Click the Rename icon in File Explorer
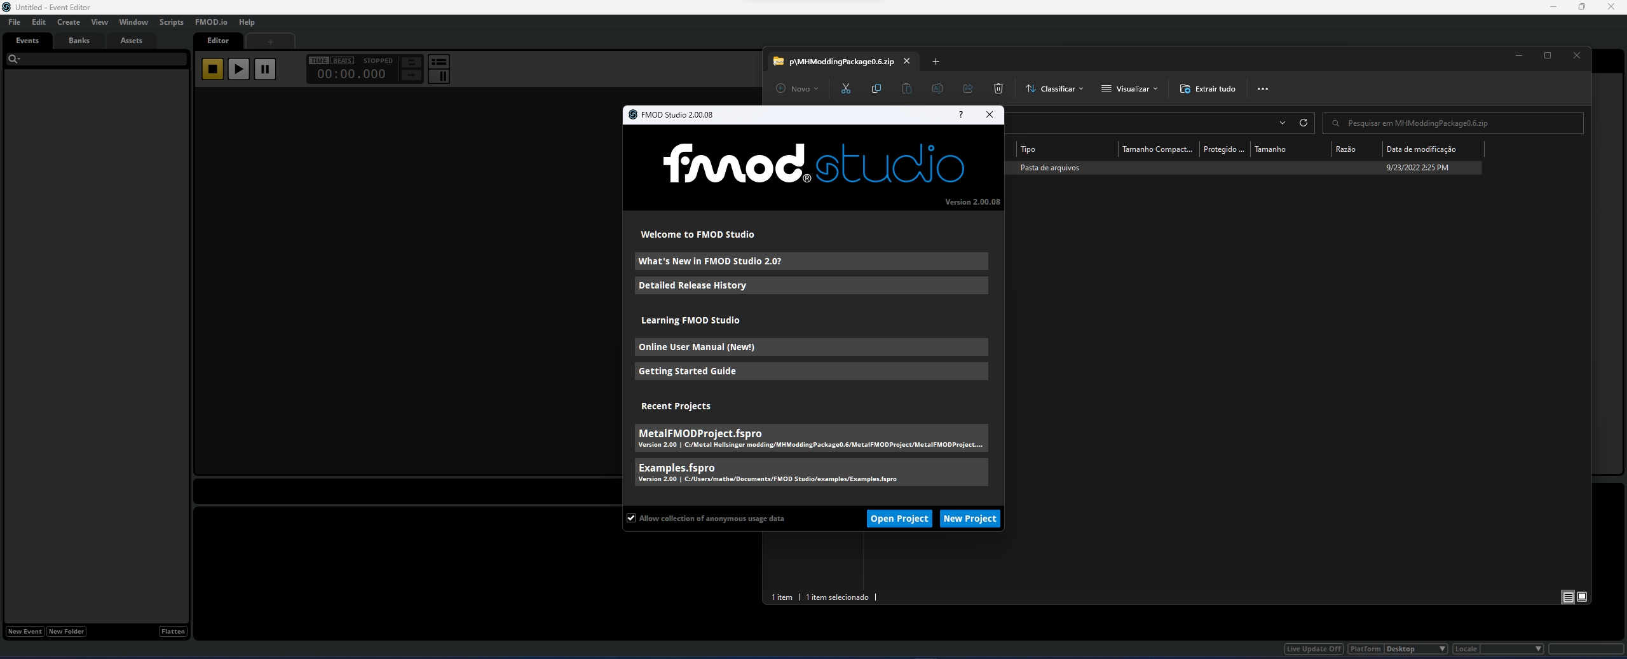The width and height of the screenshot is (1627, 659). [937, 89]
